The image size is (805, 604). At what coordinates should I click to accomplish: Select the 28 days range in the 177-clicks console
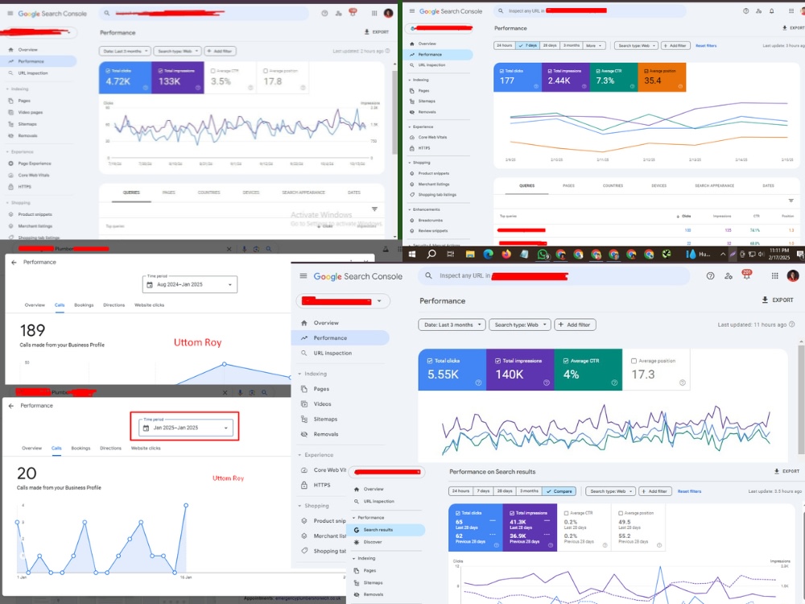550,45
